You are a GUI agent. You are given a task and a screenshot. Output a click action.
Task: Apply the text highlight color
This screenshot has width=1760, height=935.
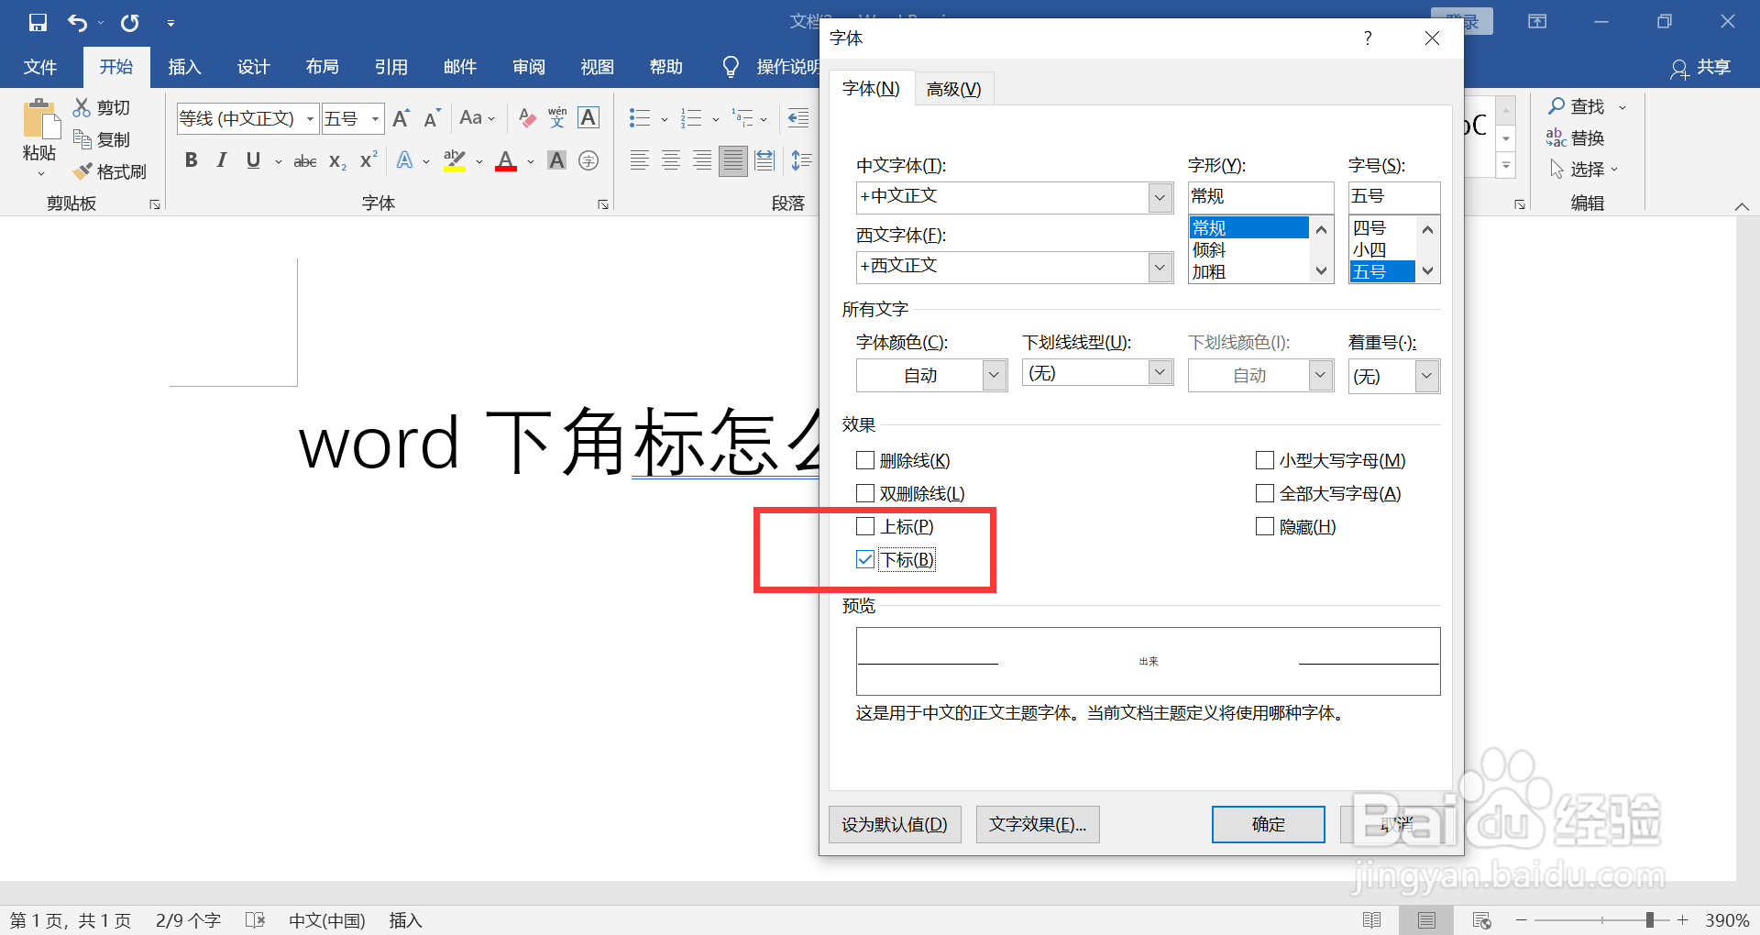[x=455, y=160]
